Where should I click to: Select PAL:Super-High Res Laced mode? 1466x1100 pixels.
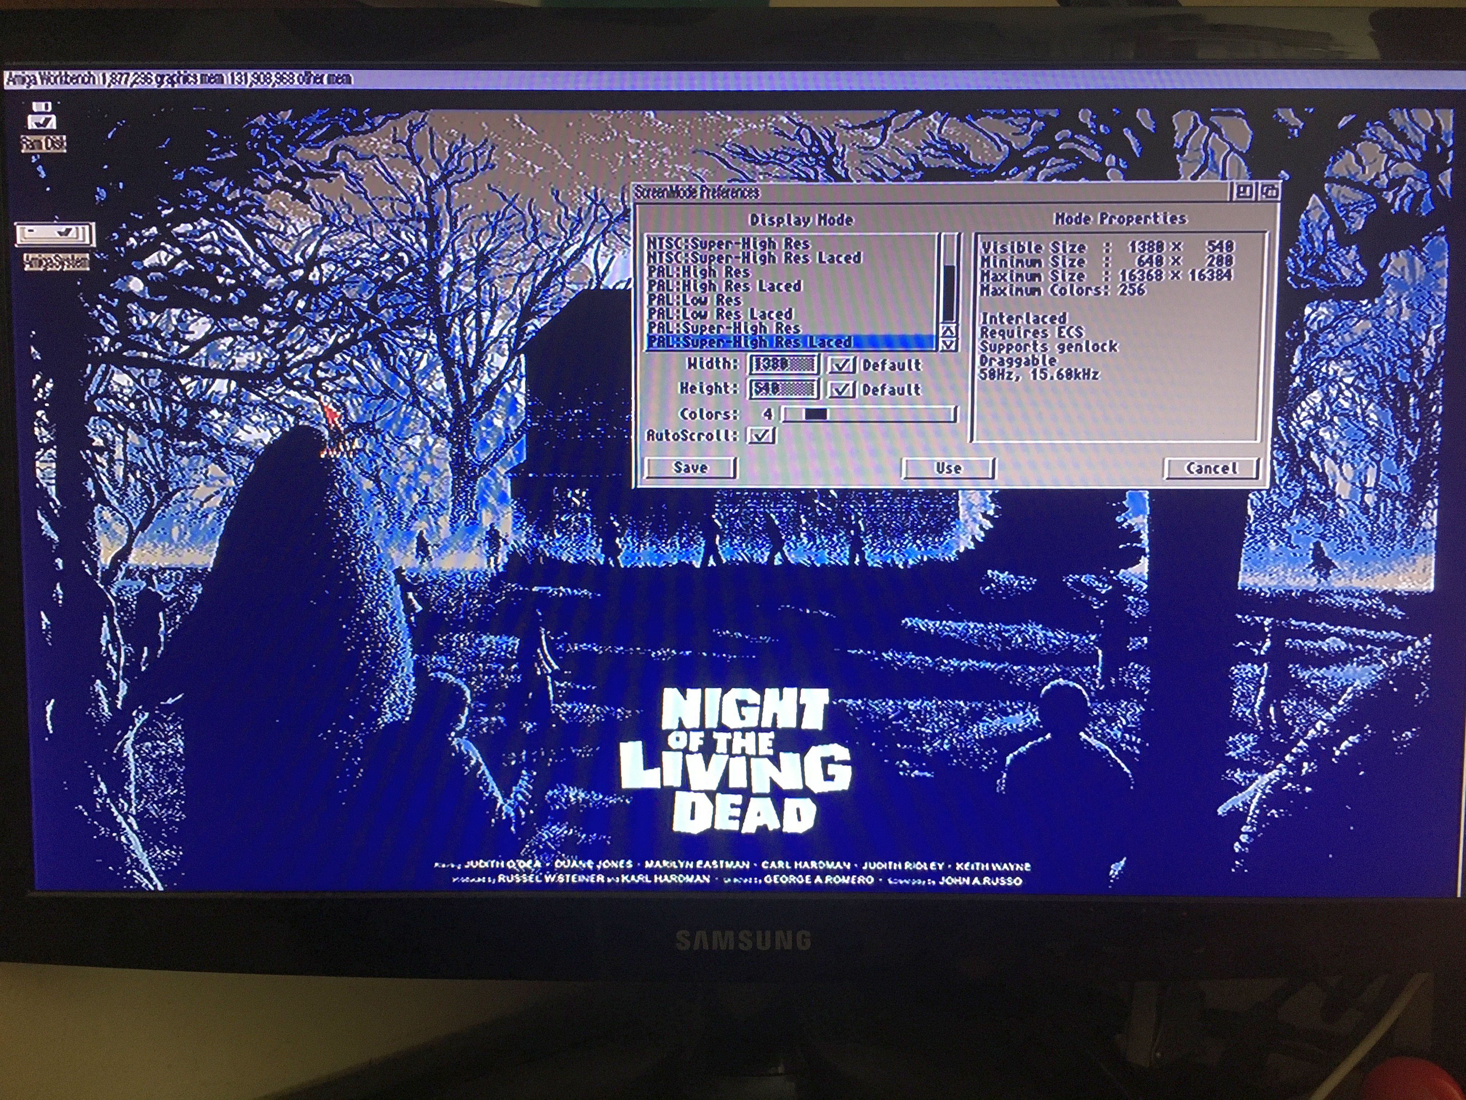coord(792,342)
